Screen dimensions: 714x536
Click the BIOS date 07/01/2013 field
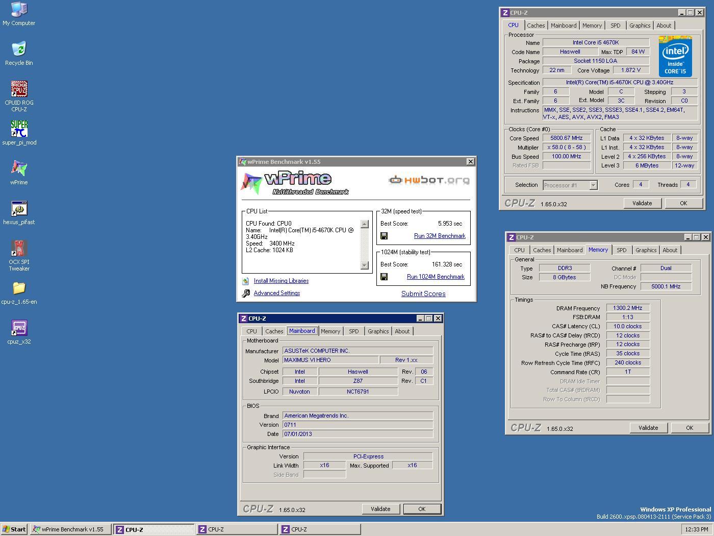point(358,434)
